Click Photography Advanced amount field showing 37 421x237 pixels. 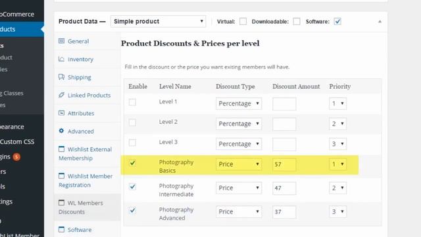284,212
